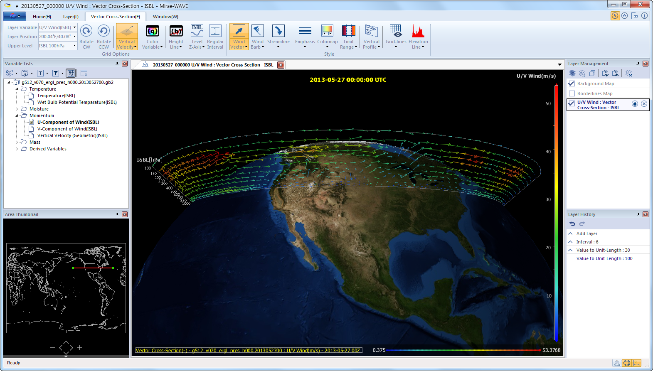Click the move layer down icon
Screen dimensions: 653x371
pos(616,73)
